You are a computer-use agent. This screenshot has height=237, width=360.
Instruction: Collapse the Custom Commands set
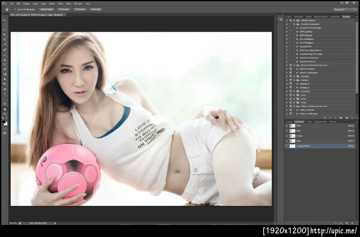pos(295,24)
